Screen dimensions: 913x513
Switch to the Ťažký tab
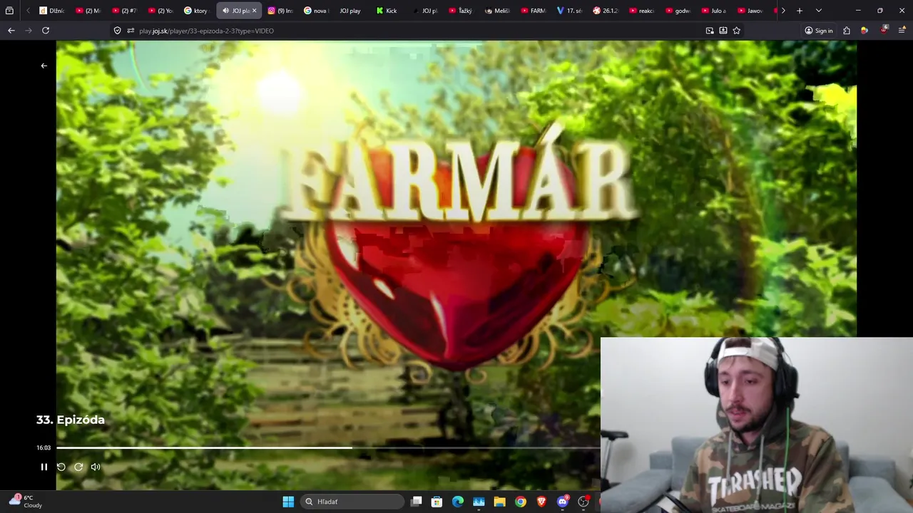coord(461,11)
